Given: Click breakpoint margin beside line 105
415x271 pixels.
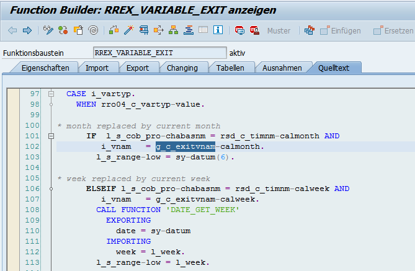Looking at the screenshot, I should pos(13,178).
